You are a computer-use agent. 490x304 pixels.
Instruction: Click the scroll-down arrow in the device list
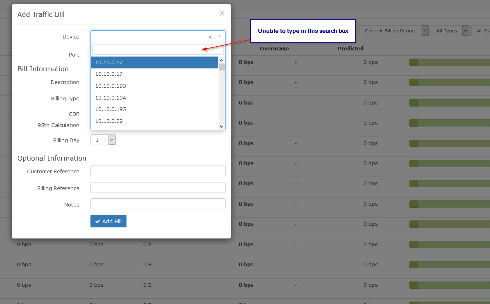[221, 126]
